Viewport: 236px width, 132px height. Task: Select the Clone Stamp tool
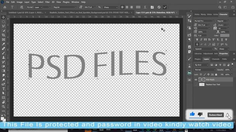(3, 58)
